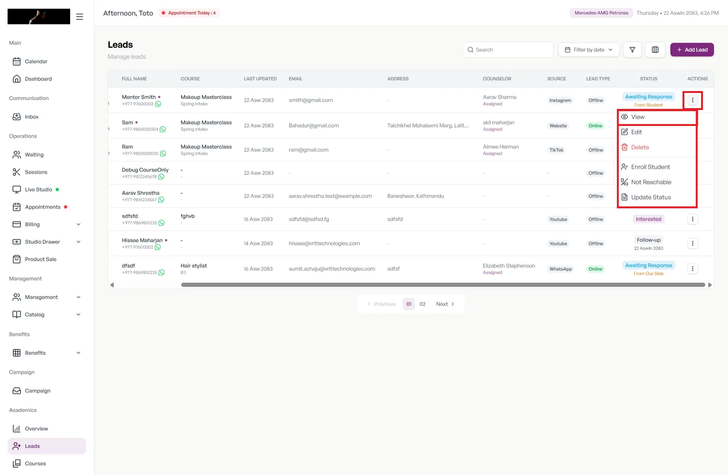Open Inbox in sidebar
Viewport: 728px width, 475px height.
click(x=47, y=117)
